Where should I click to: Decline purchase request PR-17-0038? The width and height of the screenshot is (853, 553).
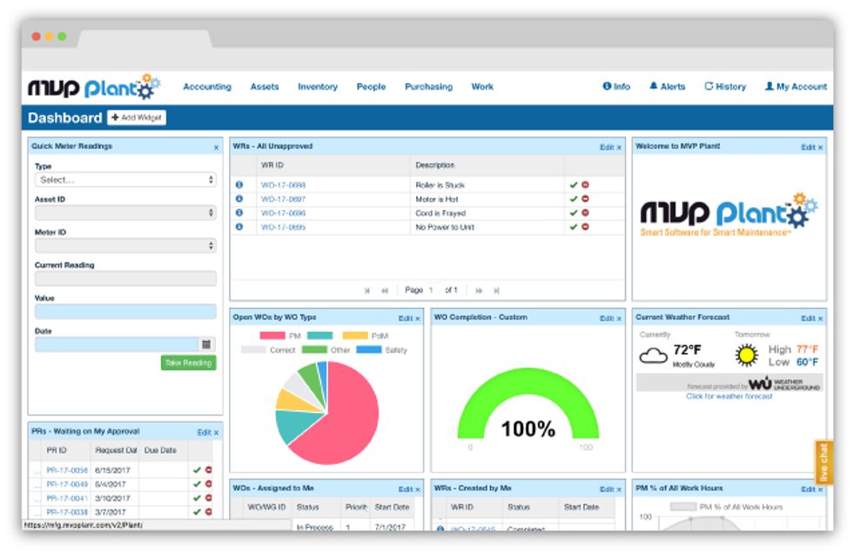click(208, 511)
